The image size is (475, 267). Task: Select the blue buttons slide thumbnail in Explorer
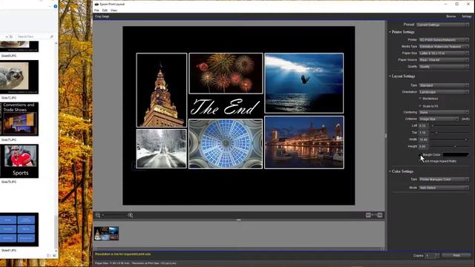19,229
